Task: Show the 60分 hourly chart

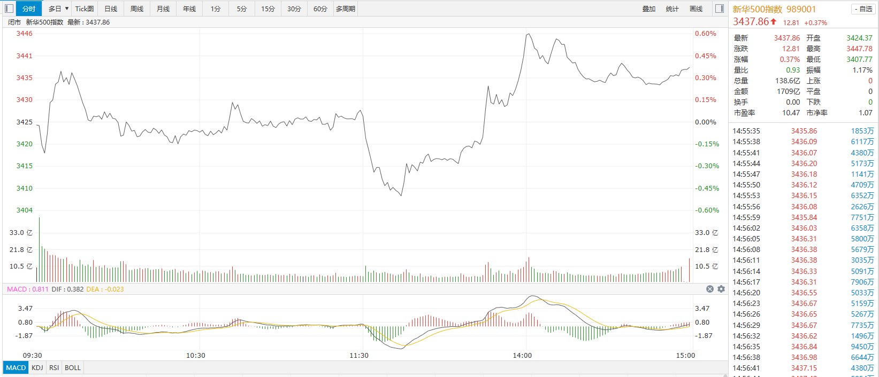Action: (320, 9)
